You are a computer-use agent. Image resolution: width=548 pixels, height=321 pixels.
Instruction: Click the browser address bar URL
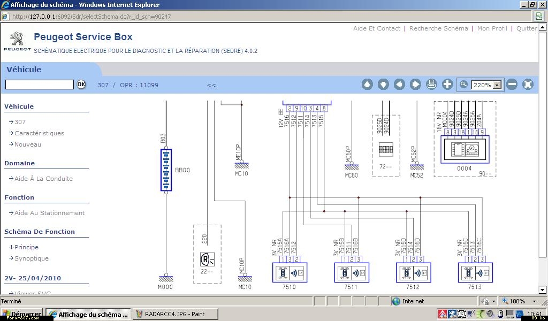coord(92,17)
